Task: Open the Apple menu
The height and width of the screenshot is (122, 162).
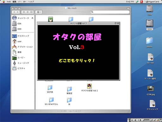Action: pyautogui.click(x=3, y=2)
